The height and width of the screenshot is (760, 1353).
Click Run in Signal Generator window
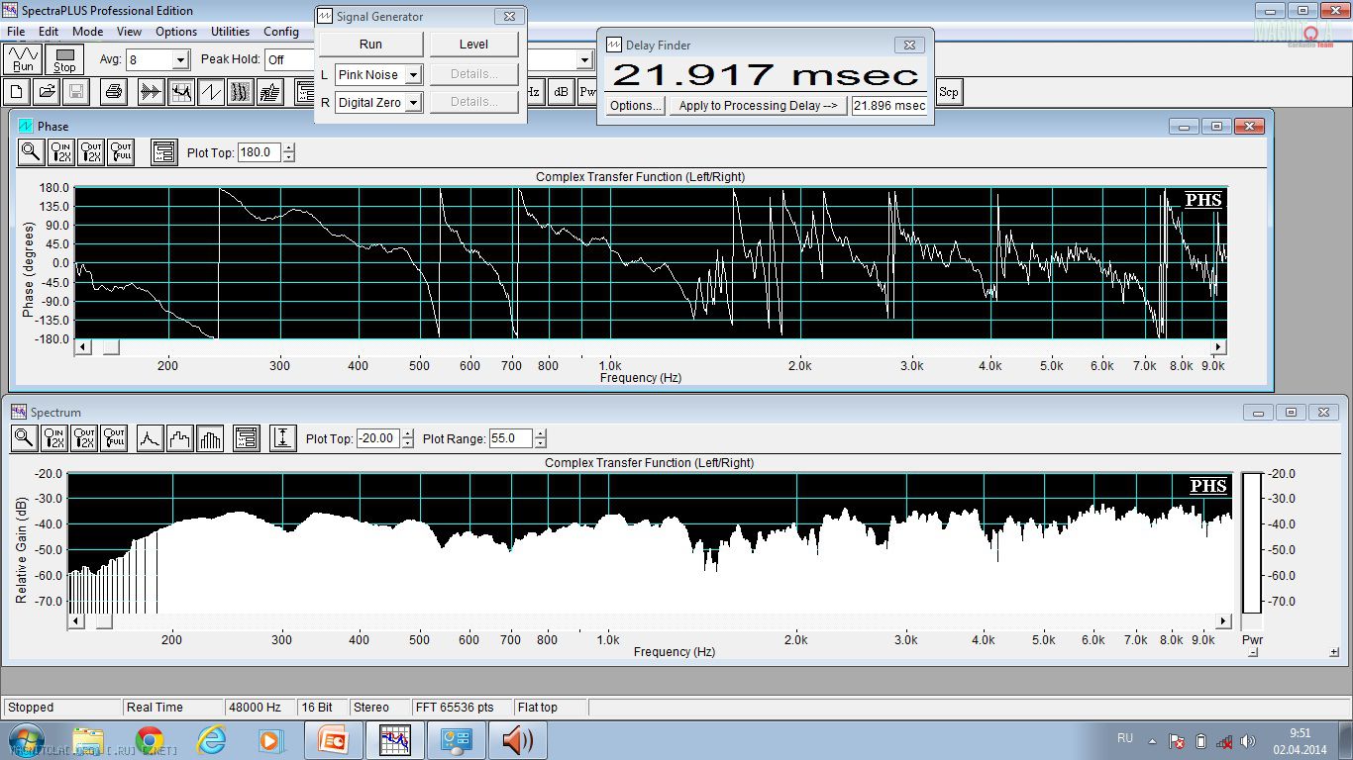(370, 45)
